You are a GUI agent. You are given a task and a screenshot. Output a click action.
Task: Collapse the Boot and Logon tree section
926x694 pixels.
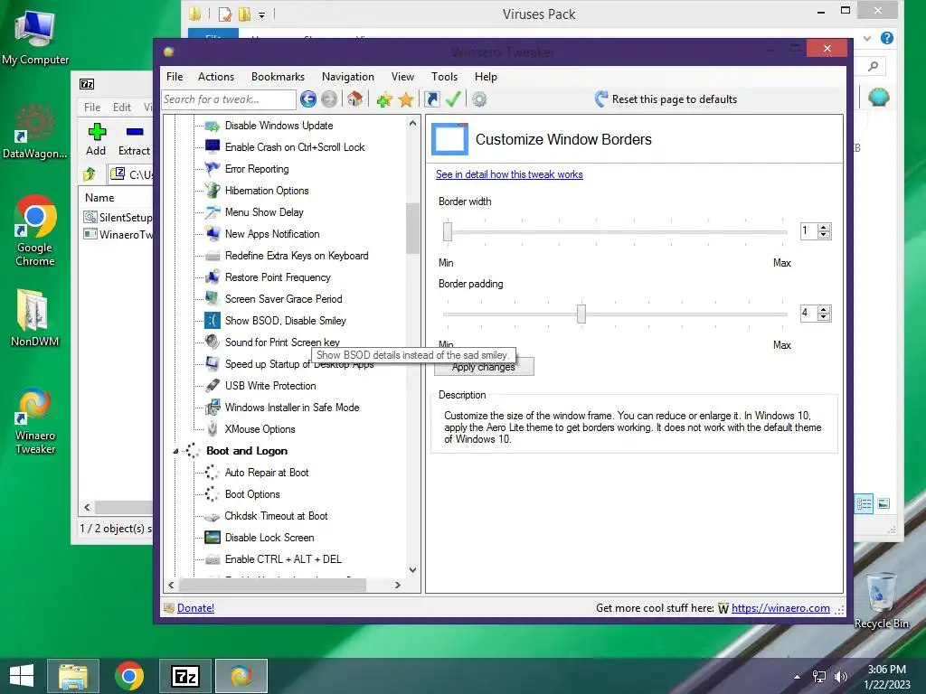coord(175,451)
